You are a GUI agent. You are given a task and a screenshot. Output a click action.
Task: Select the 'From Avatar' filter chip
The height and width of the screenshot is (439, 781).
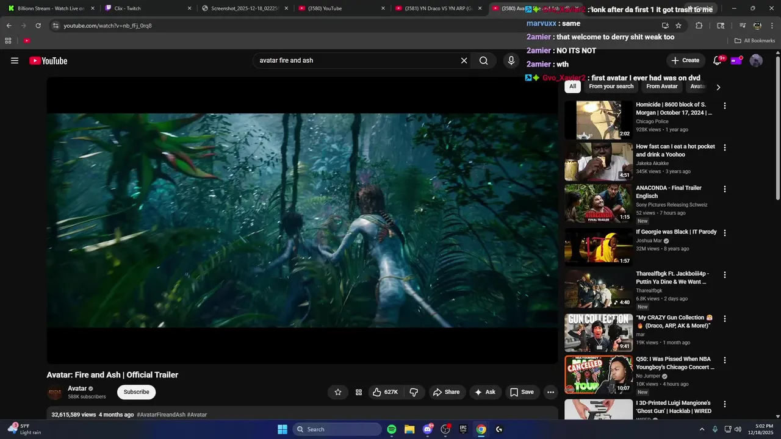pyautogui.click(x=662, y=87)
